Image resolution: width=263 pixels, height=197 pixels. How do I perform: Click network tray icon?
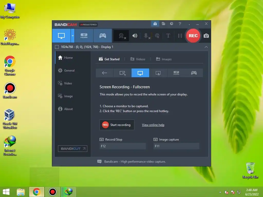[239, 192]
